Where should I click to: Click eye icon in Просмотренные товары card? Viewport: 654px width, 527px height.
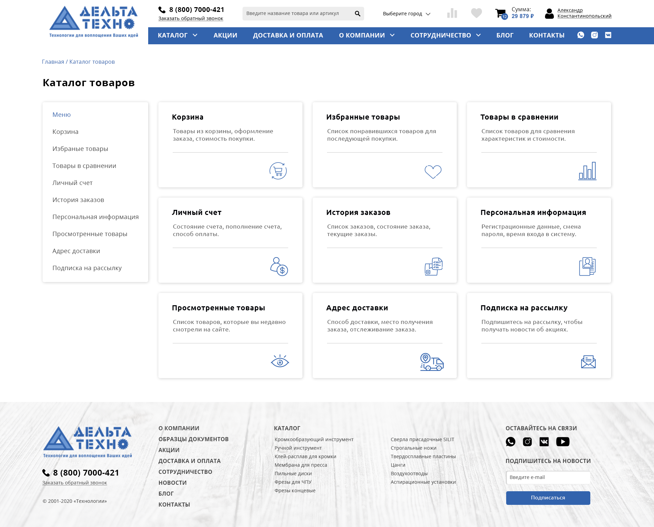pyautogui.click(x=280, y=361)
